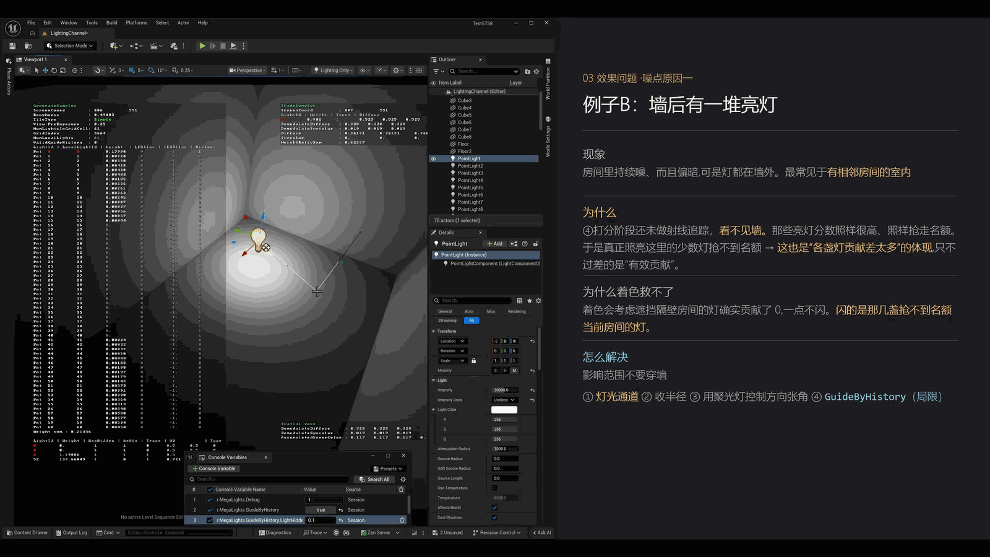Lock scale ratio with the padlock icon
This screenshot has height=557, width=990.
(474, 361)
